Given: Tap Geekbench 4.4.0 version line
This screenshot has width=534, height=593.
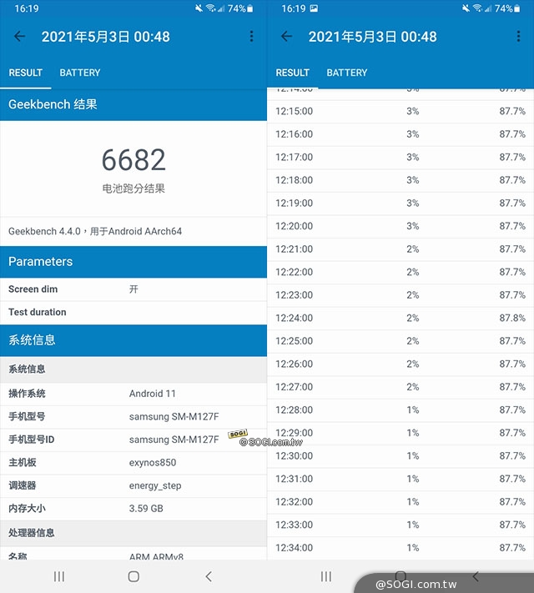Looking at the screenshot, I should coord(95,231).
